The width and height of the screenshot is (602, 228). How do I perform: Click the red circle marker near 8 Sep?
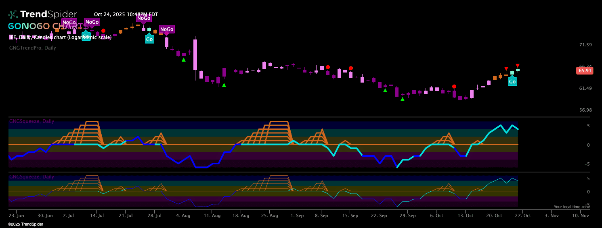pos(328,67)
